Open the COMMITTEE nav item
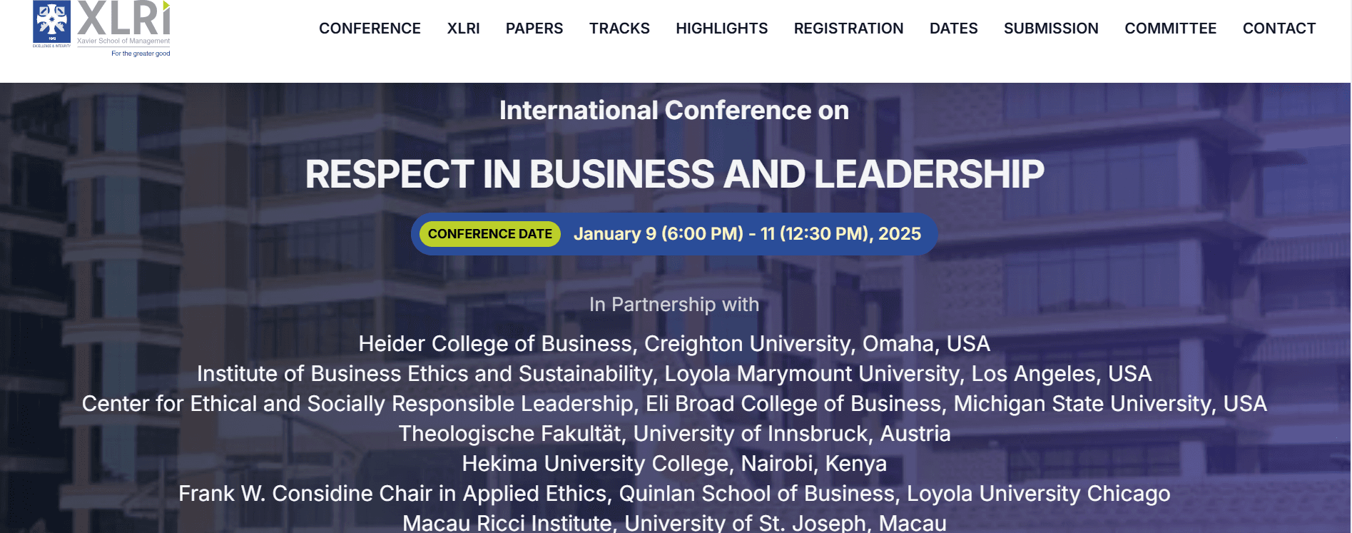 pyautogui.click(x=1170, y=29)
